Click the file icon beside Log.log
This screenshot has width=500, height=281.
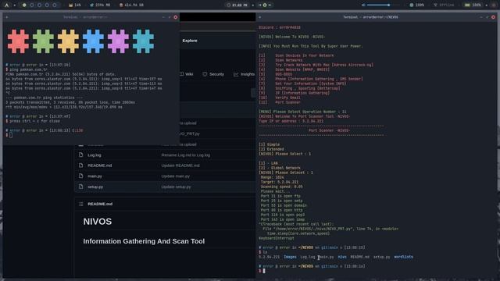pyautogui.click(x=81, y=155)
